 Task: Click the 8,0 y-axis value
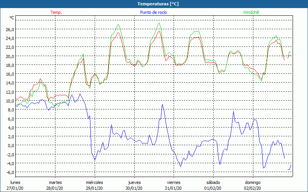11,110
